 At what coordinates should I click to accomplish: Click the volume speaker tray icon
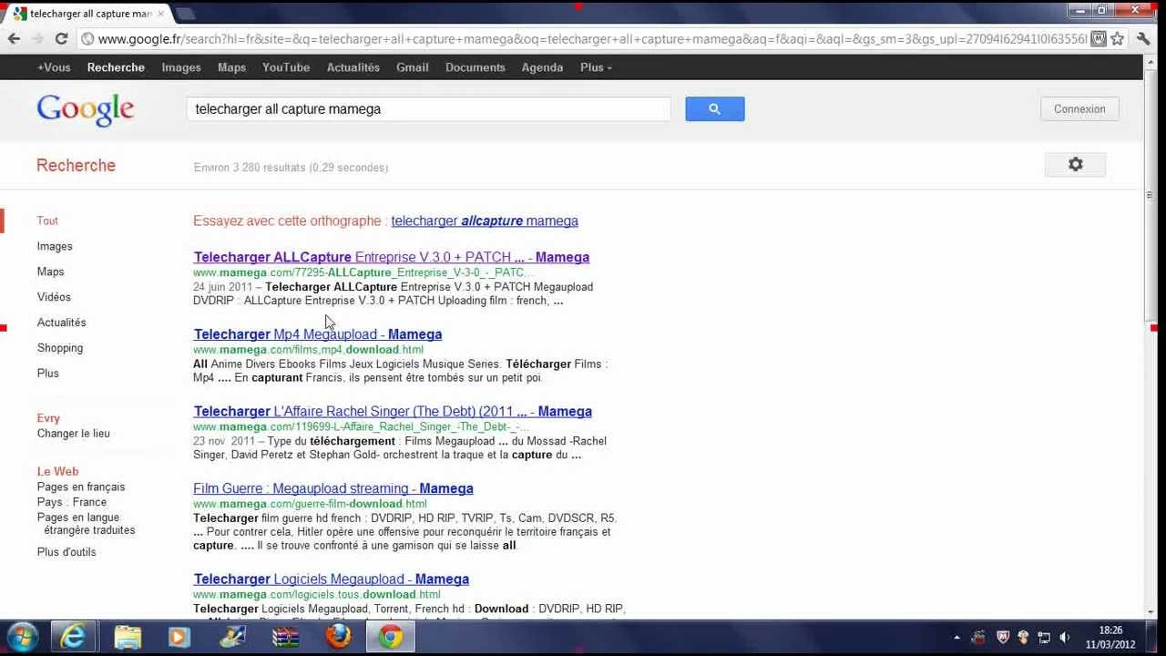point(1065,638)
